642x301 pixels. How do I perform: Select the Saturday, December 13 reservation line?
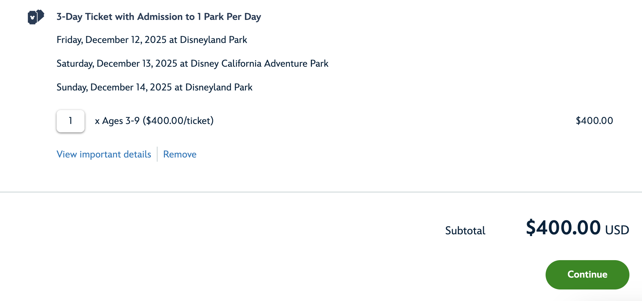[x=192, y=64]
